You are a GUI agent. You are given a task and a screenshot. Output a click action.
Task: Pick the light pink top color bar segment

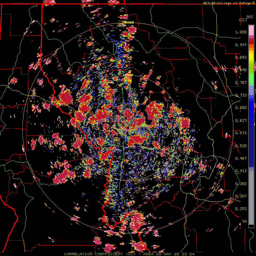[x=251, y=30]
